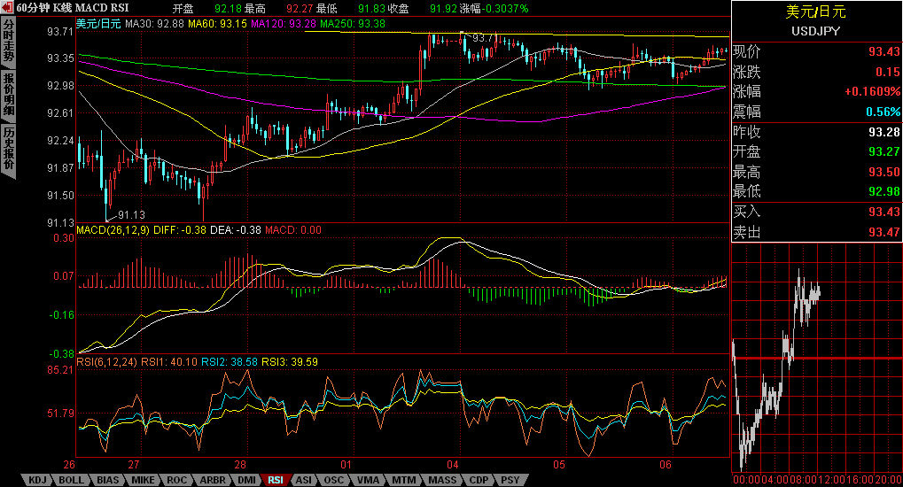The image size is (903, 487).
Task: Click the 93.71 high price annotation
Action: (x=485, y=38)
